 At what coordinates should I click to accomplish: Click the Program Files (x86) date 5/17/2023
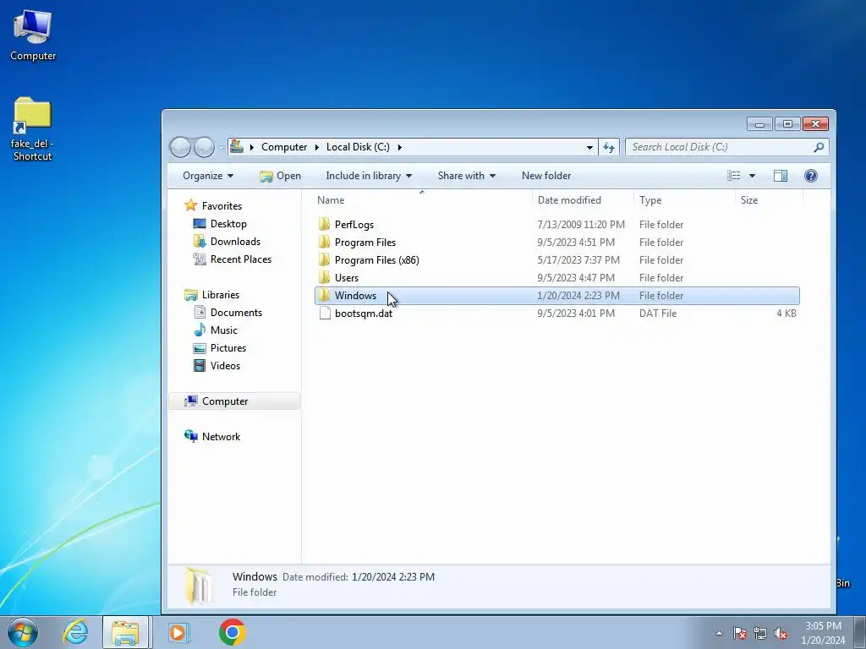click(578, 260)
